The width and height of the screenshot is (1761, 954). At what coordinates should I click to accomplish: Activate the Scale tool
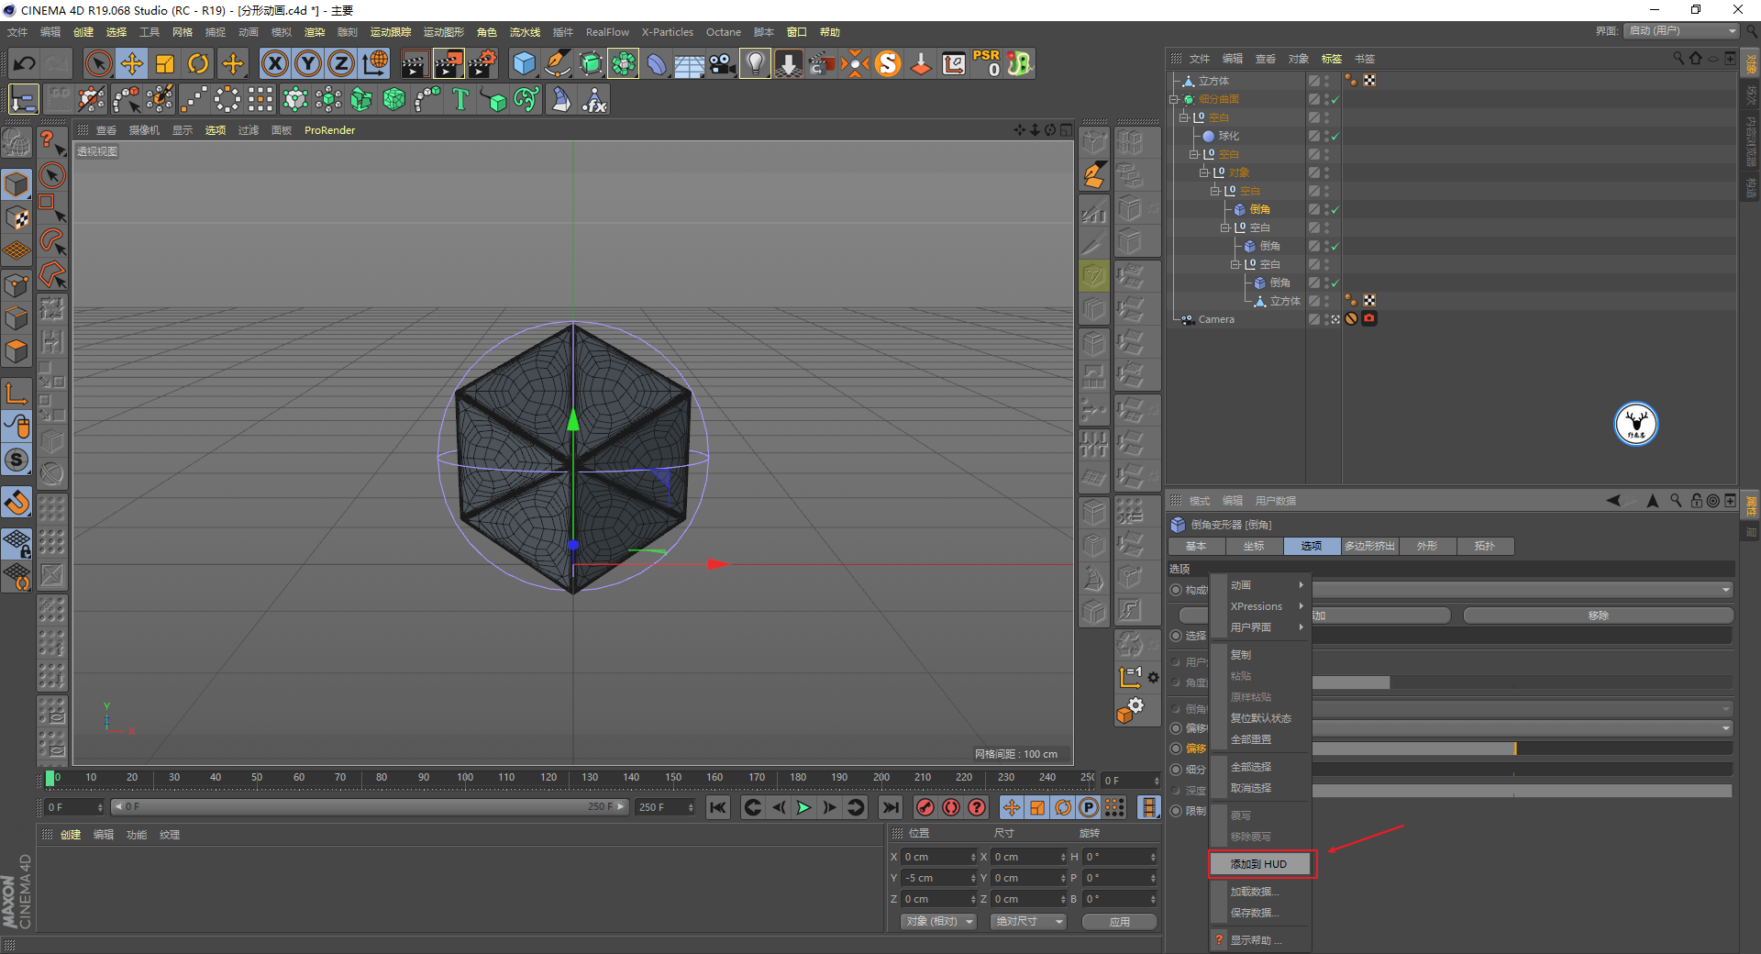tap(165, 63)
